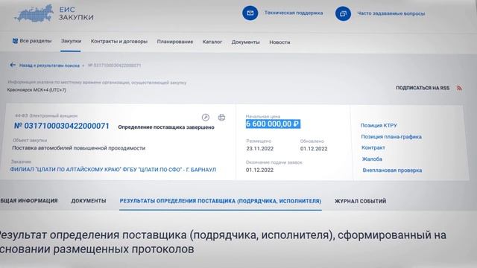Screen dimensions: 477x268
Task: Select the Закупки menu item
Action: [x=71, y=41]
